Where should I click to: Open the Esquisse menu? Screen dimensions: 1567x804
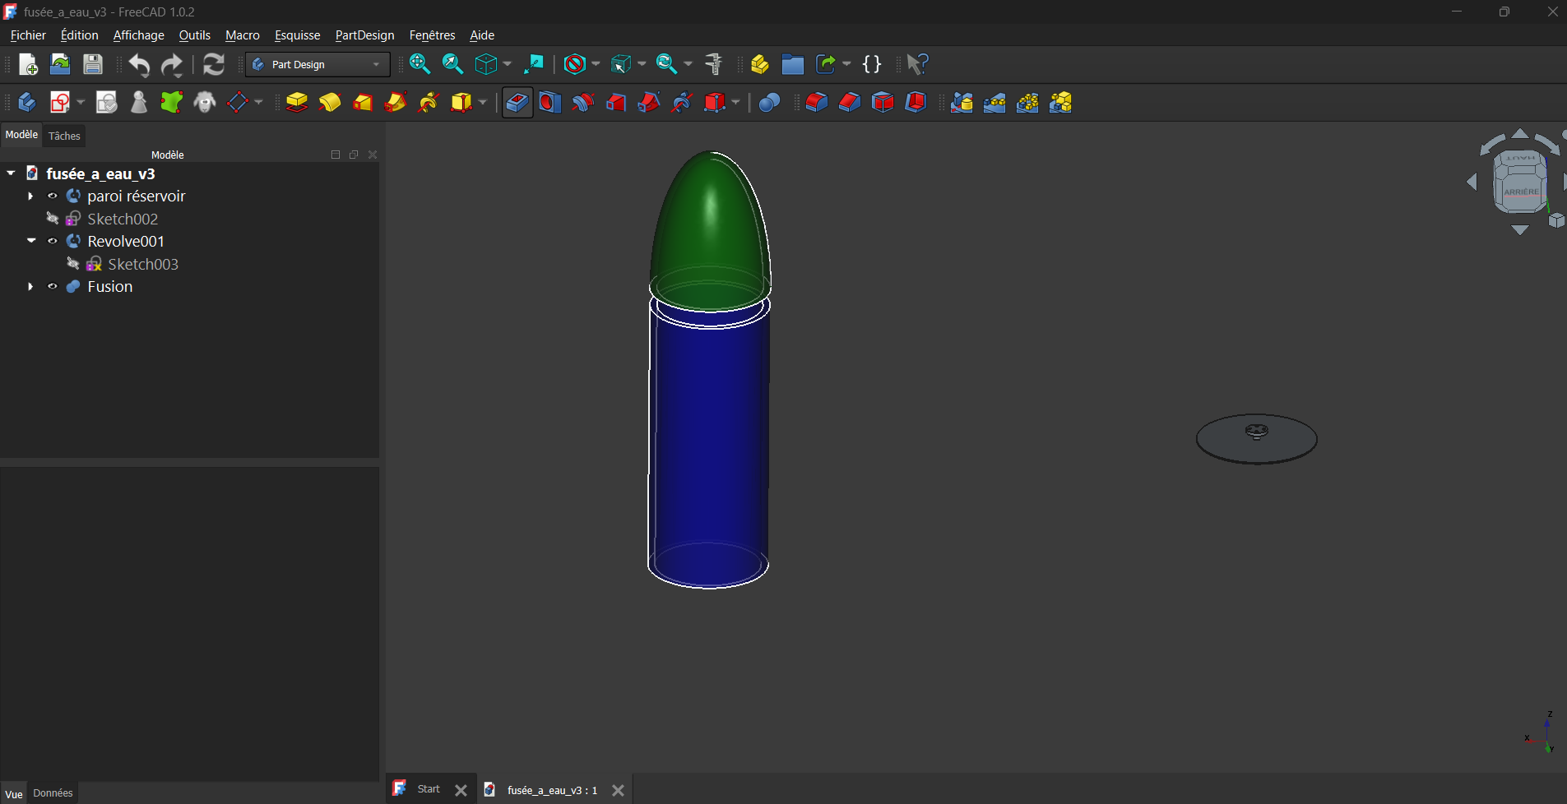coord(297,35)
